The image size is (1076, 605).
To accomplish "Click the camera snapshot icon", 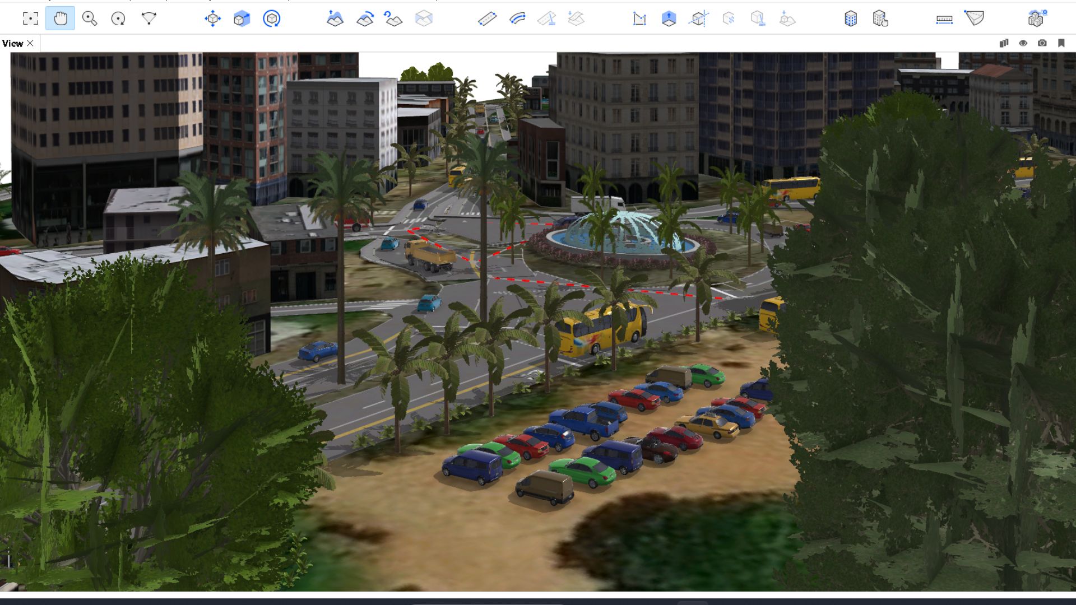I will point(1042,43).
